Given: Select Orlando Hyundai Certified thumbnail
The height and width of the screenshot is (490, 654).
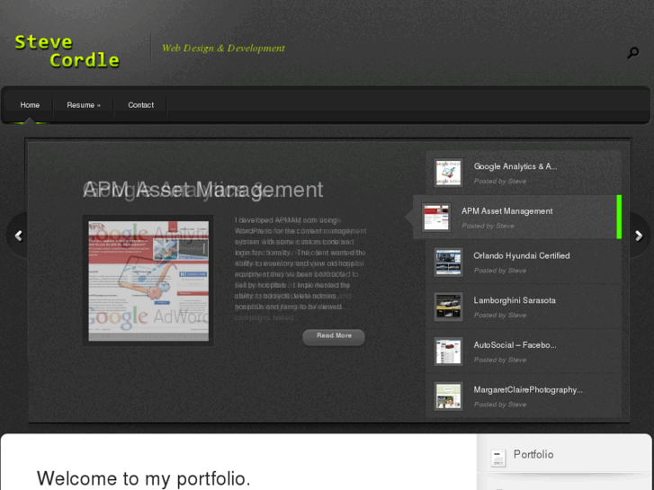Looking at the screenshot, I should [448, 262].
